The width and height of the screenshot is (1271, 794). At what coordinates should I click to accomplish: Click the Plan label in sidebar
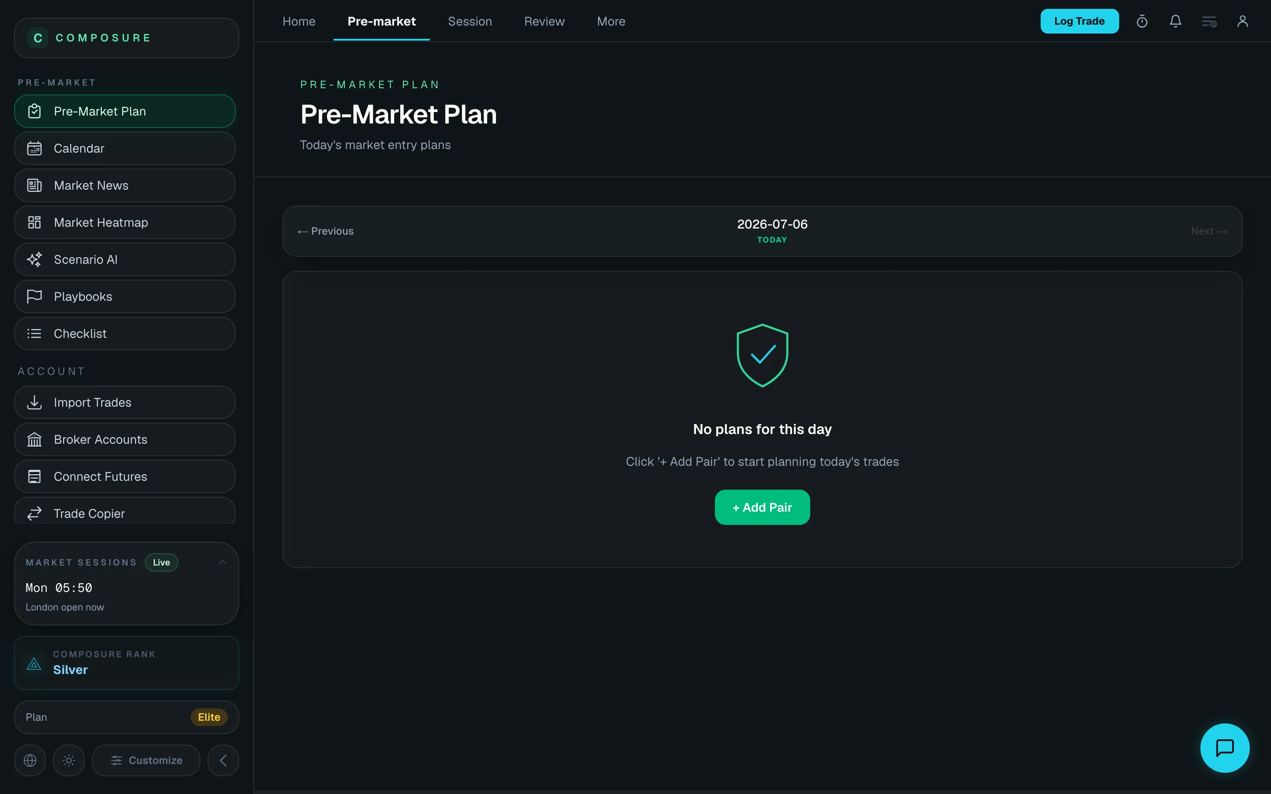pyautogui.click(x=36, y=717)
